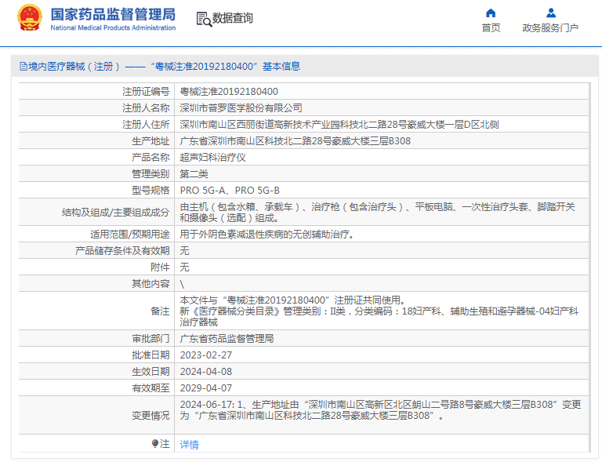Click the 备注 label cell
This screenshot has width=602, height=462.
click(96, 311)
